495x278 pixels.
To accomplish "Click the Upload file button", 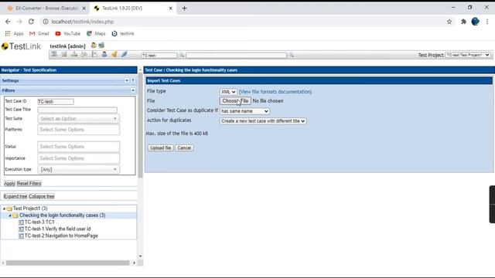I will click(160, 147).
